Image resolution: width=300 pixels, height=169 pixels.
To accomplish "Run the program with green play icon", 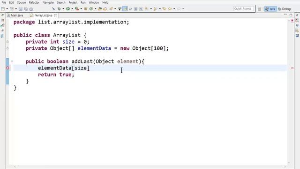I will pyautogui.click(x=68, y=9).
